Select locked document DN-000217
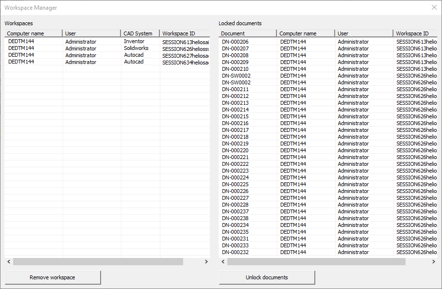This screenshot has width=442, height=289. click(328, 130)
